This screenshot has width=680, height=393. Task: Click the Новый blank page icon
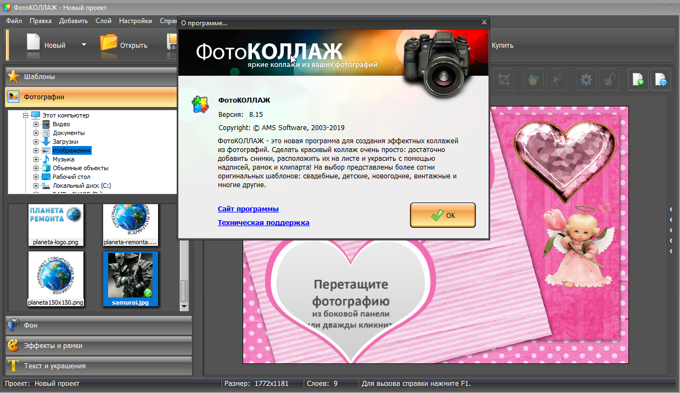tap(33, 43)
